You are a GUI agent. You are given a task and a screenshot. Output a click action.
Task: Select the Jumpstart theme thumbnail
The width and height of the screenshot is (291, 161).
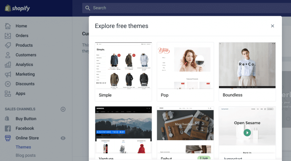(247, 130)
